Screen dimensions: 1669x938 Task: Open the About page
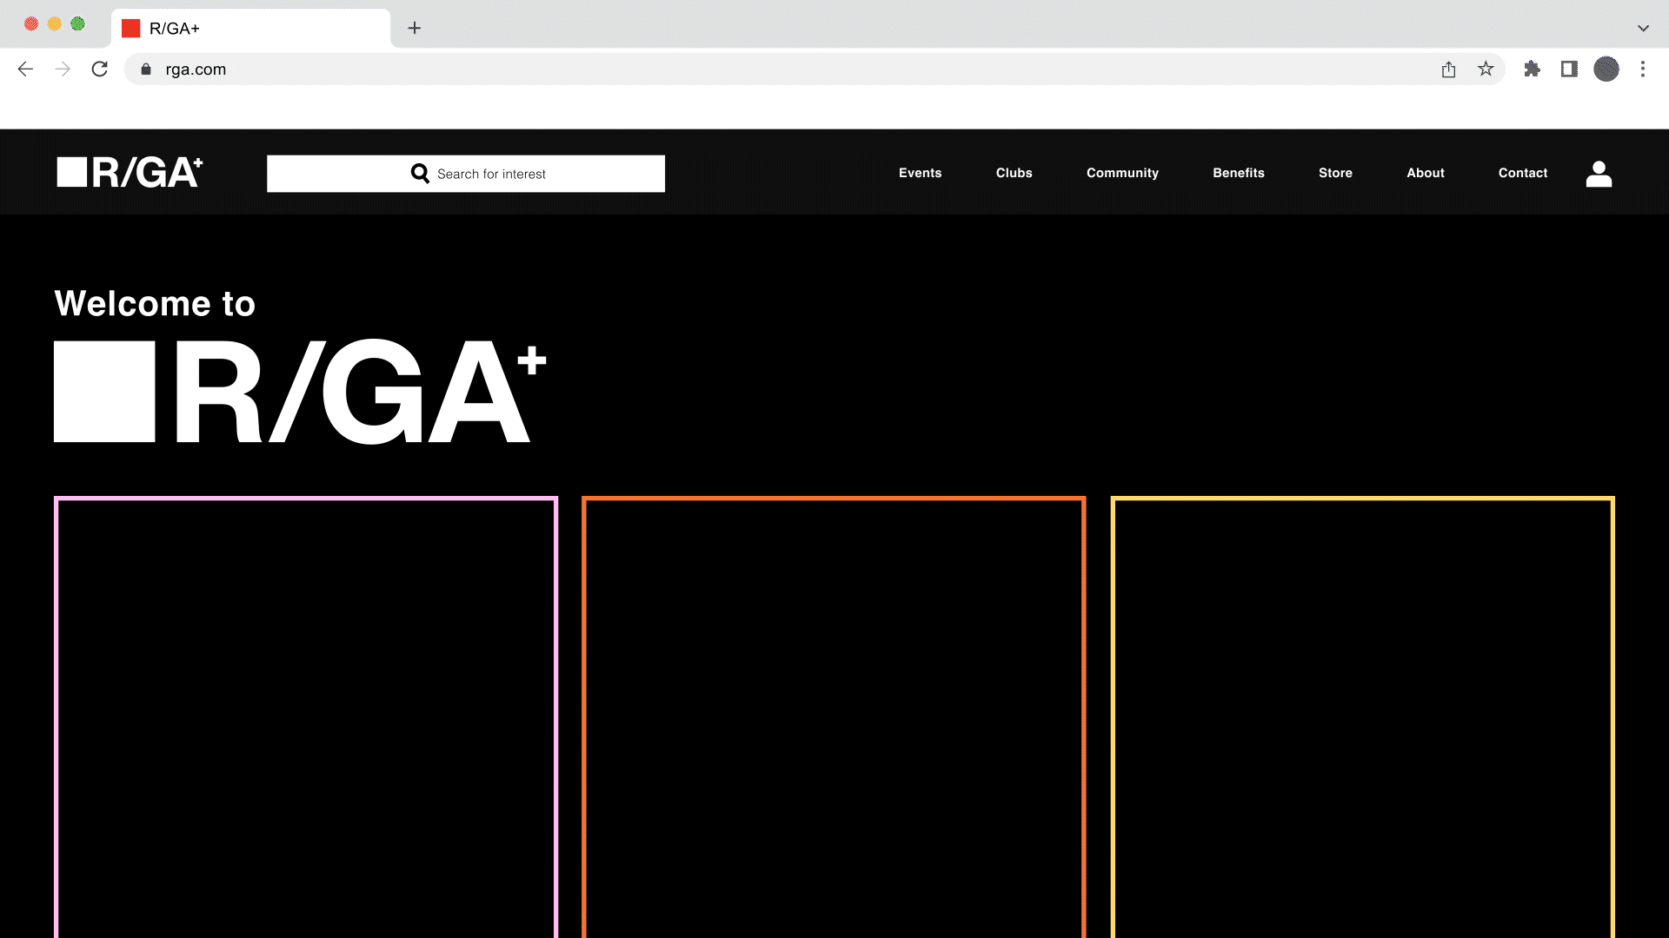1426,173
